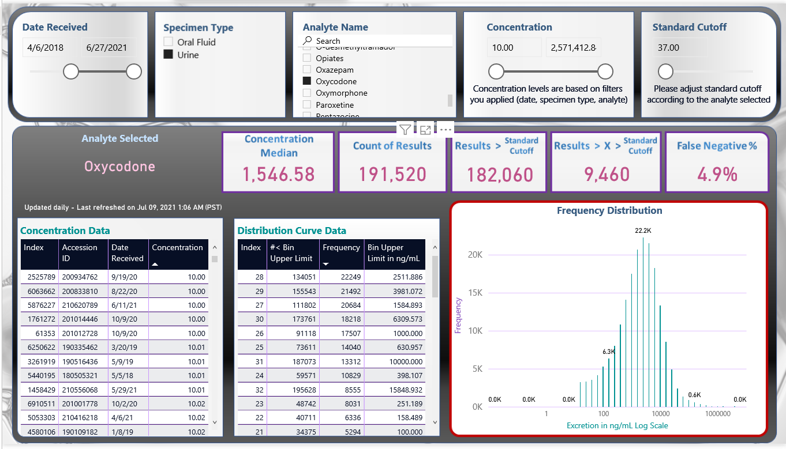This screenshot has height=449, width=786.
Task: Click the Analyte Name list scrollbar
Action: (450, 101)
